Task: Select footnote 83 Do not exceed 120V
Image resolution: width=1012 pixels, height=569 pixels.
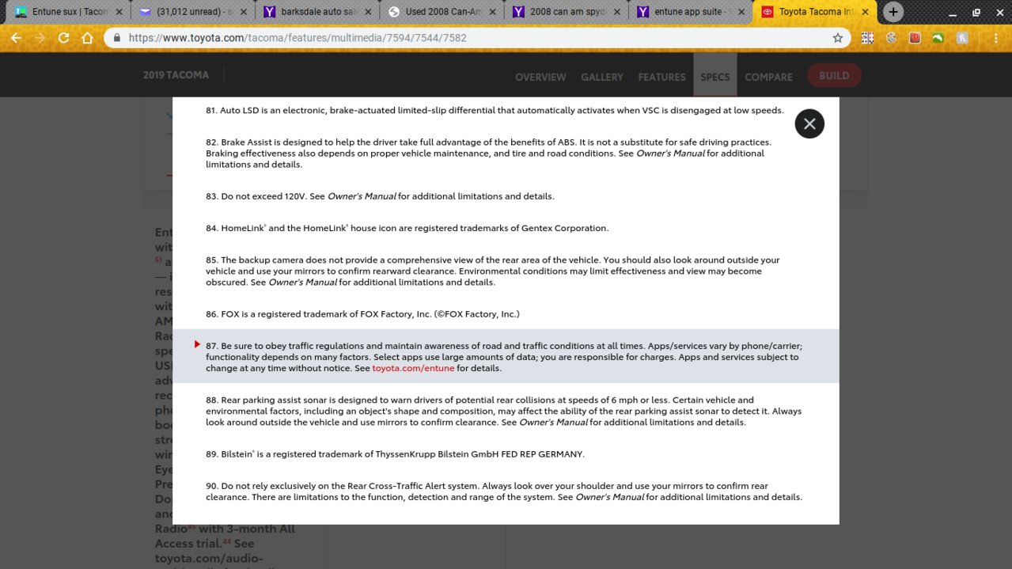Action: pos(380,196)
